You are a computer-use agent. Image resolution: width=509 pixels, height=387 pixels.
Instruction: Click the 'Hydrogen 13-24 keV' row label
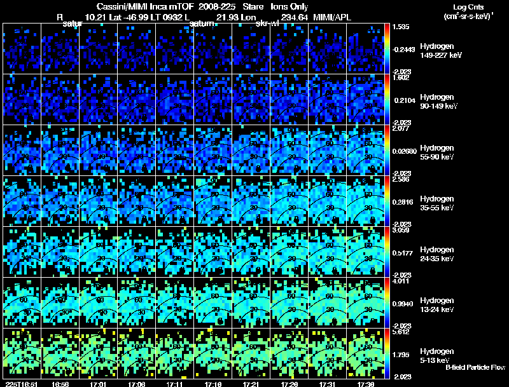click(x=437, y=305)
